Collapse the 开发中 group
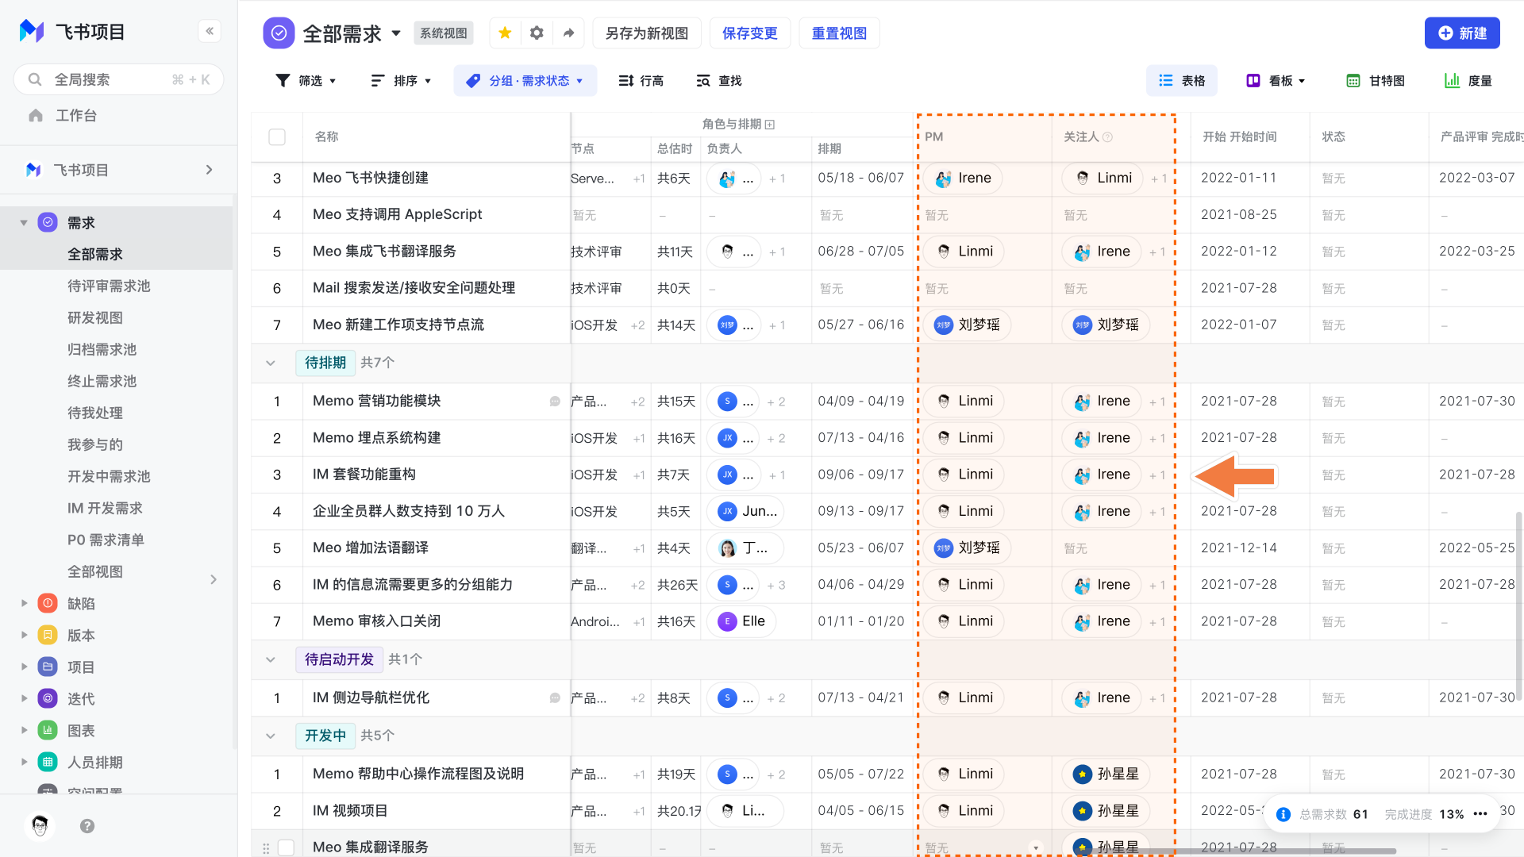This screenshot has width=1524, height=857. pos(271,736)
